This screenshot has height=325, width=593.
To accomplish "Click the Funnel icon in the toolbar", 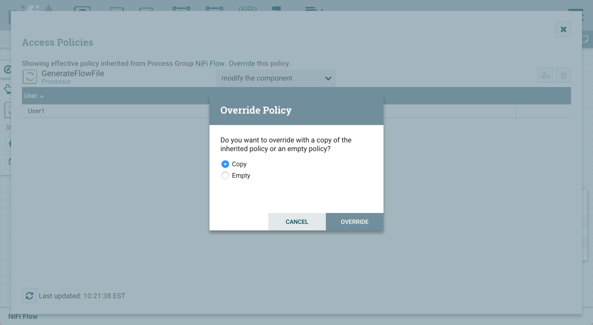I will (x=248, y=8).
